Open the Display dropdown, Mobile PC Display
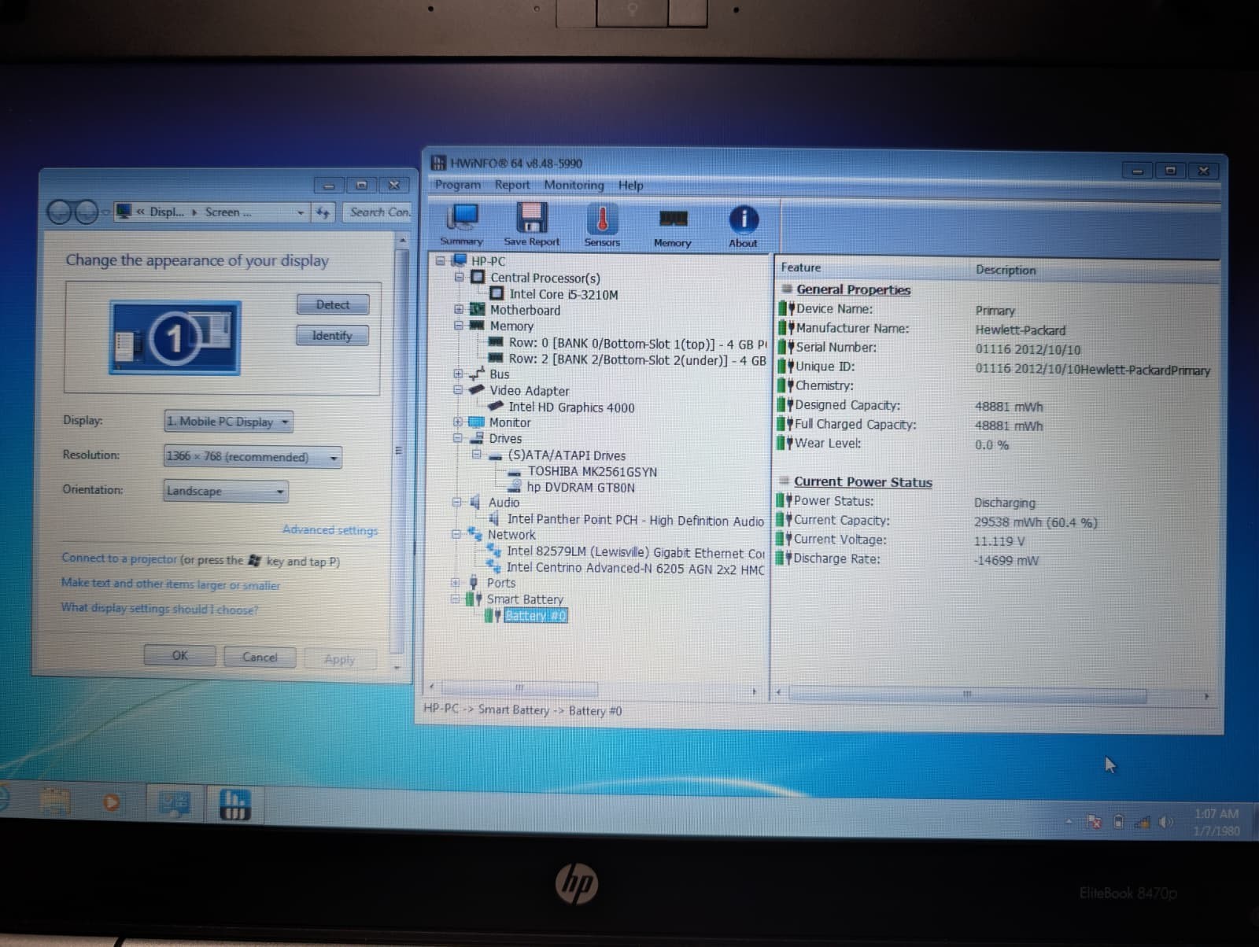The height and width of the screenshot is (947, 1259). [228, 422]
